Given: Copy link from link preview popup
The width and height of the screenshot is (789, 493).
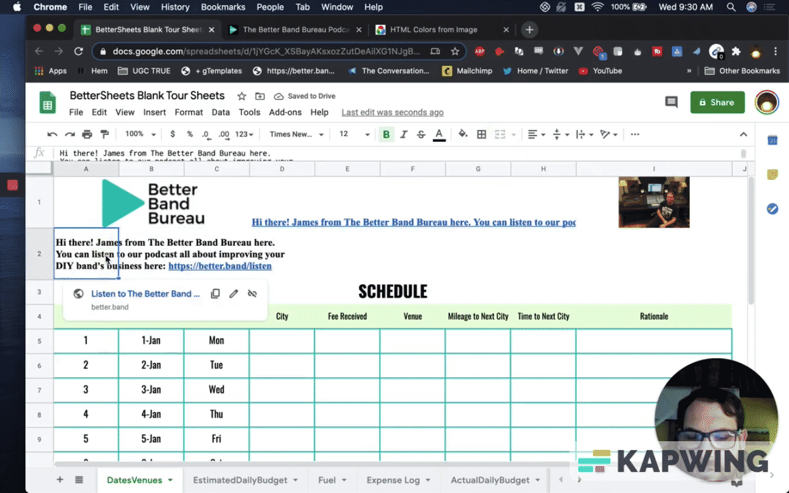Looking at the screenshot, I should (215, 294).
